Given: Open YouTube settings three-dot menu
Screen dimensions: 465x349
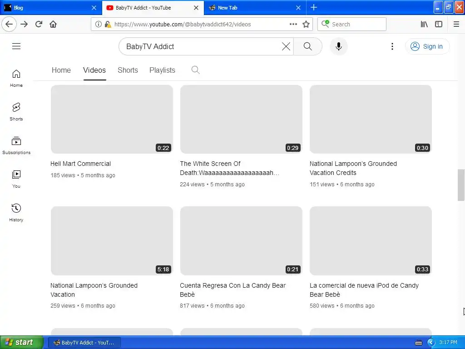Looking at the screenshot, I should [392, 46].
